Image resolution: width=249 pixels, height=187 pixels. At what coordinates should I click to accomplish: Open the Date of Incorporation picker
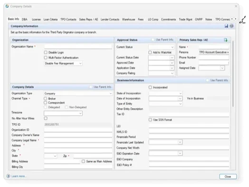point(180,98)
